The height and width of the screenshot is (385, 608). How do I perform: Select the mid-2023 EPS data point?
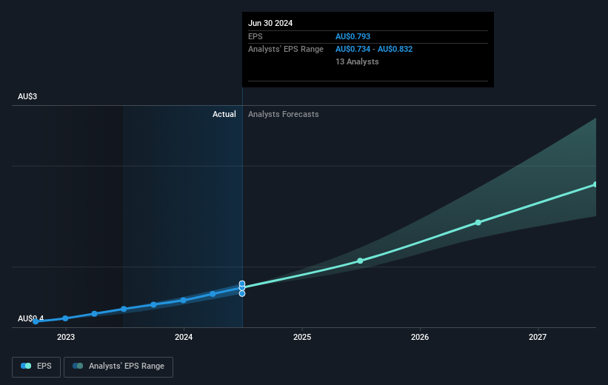[124, 309]
